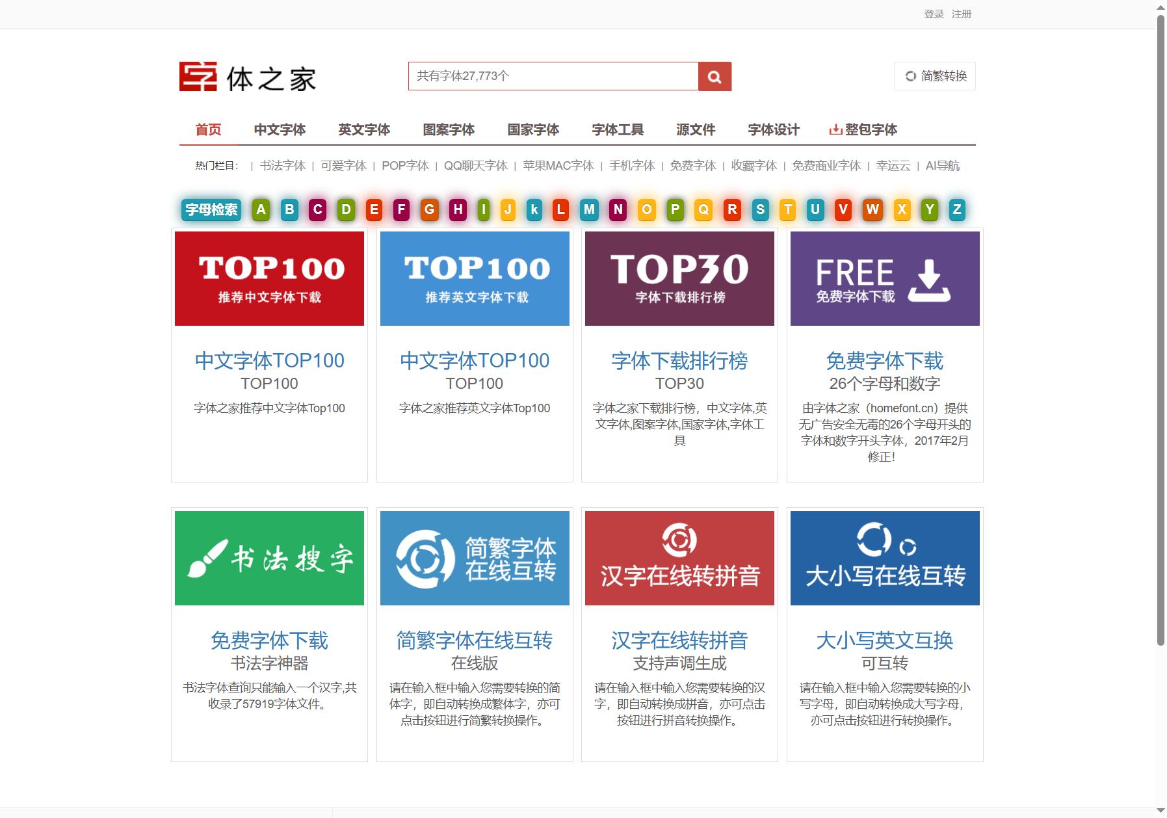Viewport: 1167px width, 818px height.
Task: Click the page vertical scrollbar thumb
Action: tap(1160, 330)
